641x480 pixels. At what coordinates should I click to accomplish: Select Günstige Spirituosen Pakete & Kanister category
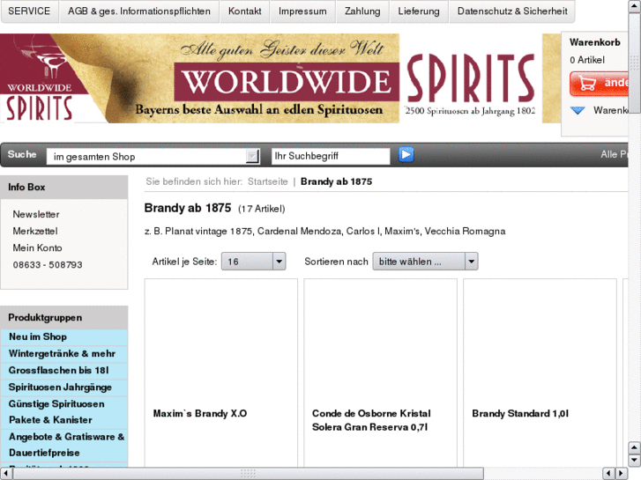[63, 412]
